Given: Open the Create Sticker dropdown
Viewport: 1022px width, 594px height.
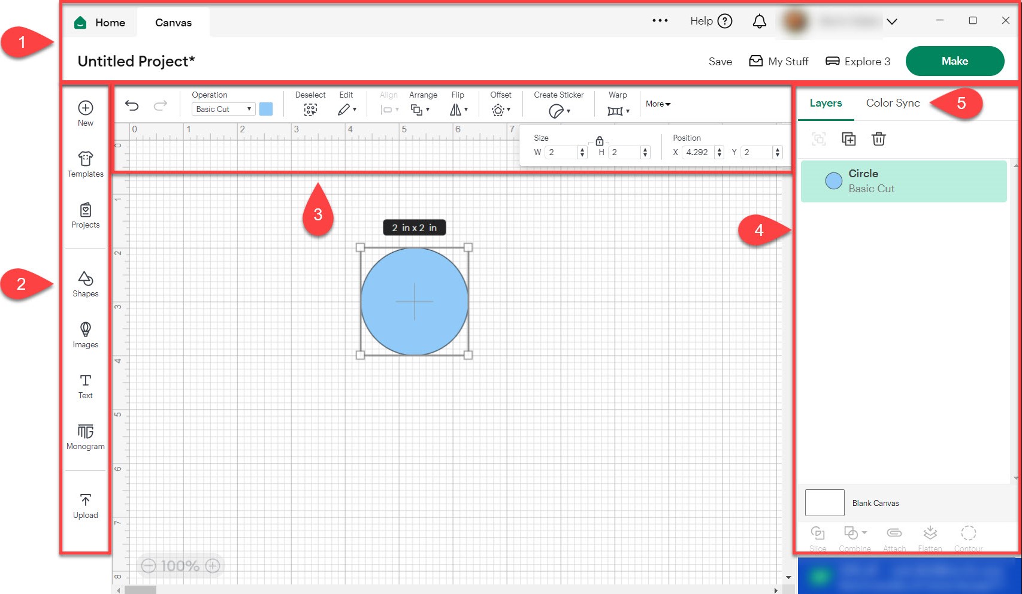Looking at the screenshot, I should (x=559, y=111).
